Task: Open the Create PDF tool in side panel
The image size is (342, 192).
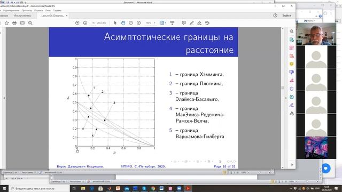Action: click(x=292, y=56)
